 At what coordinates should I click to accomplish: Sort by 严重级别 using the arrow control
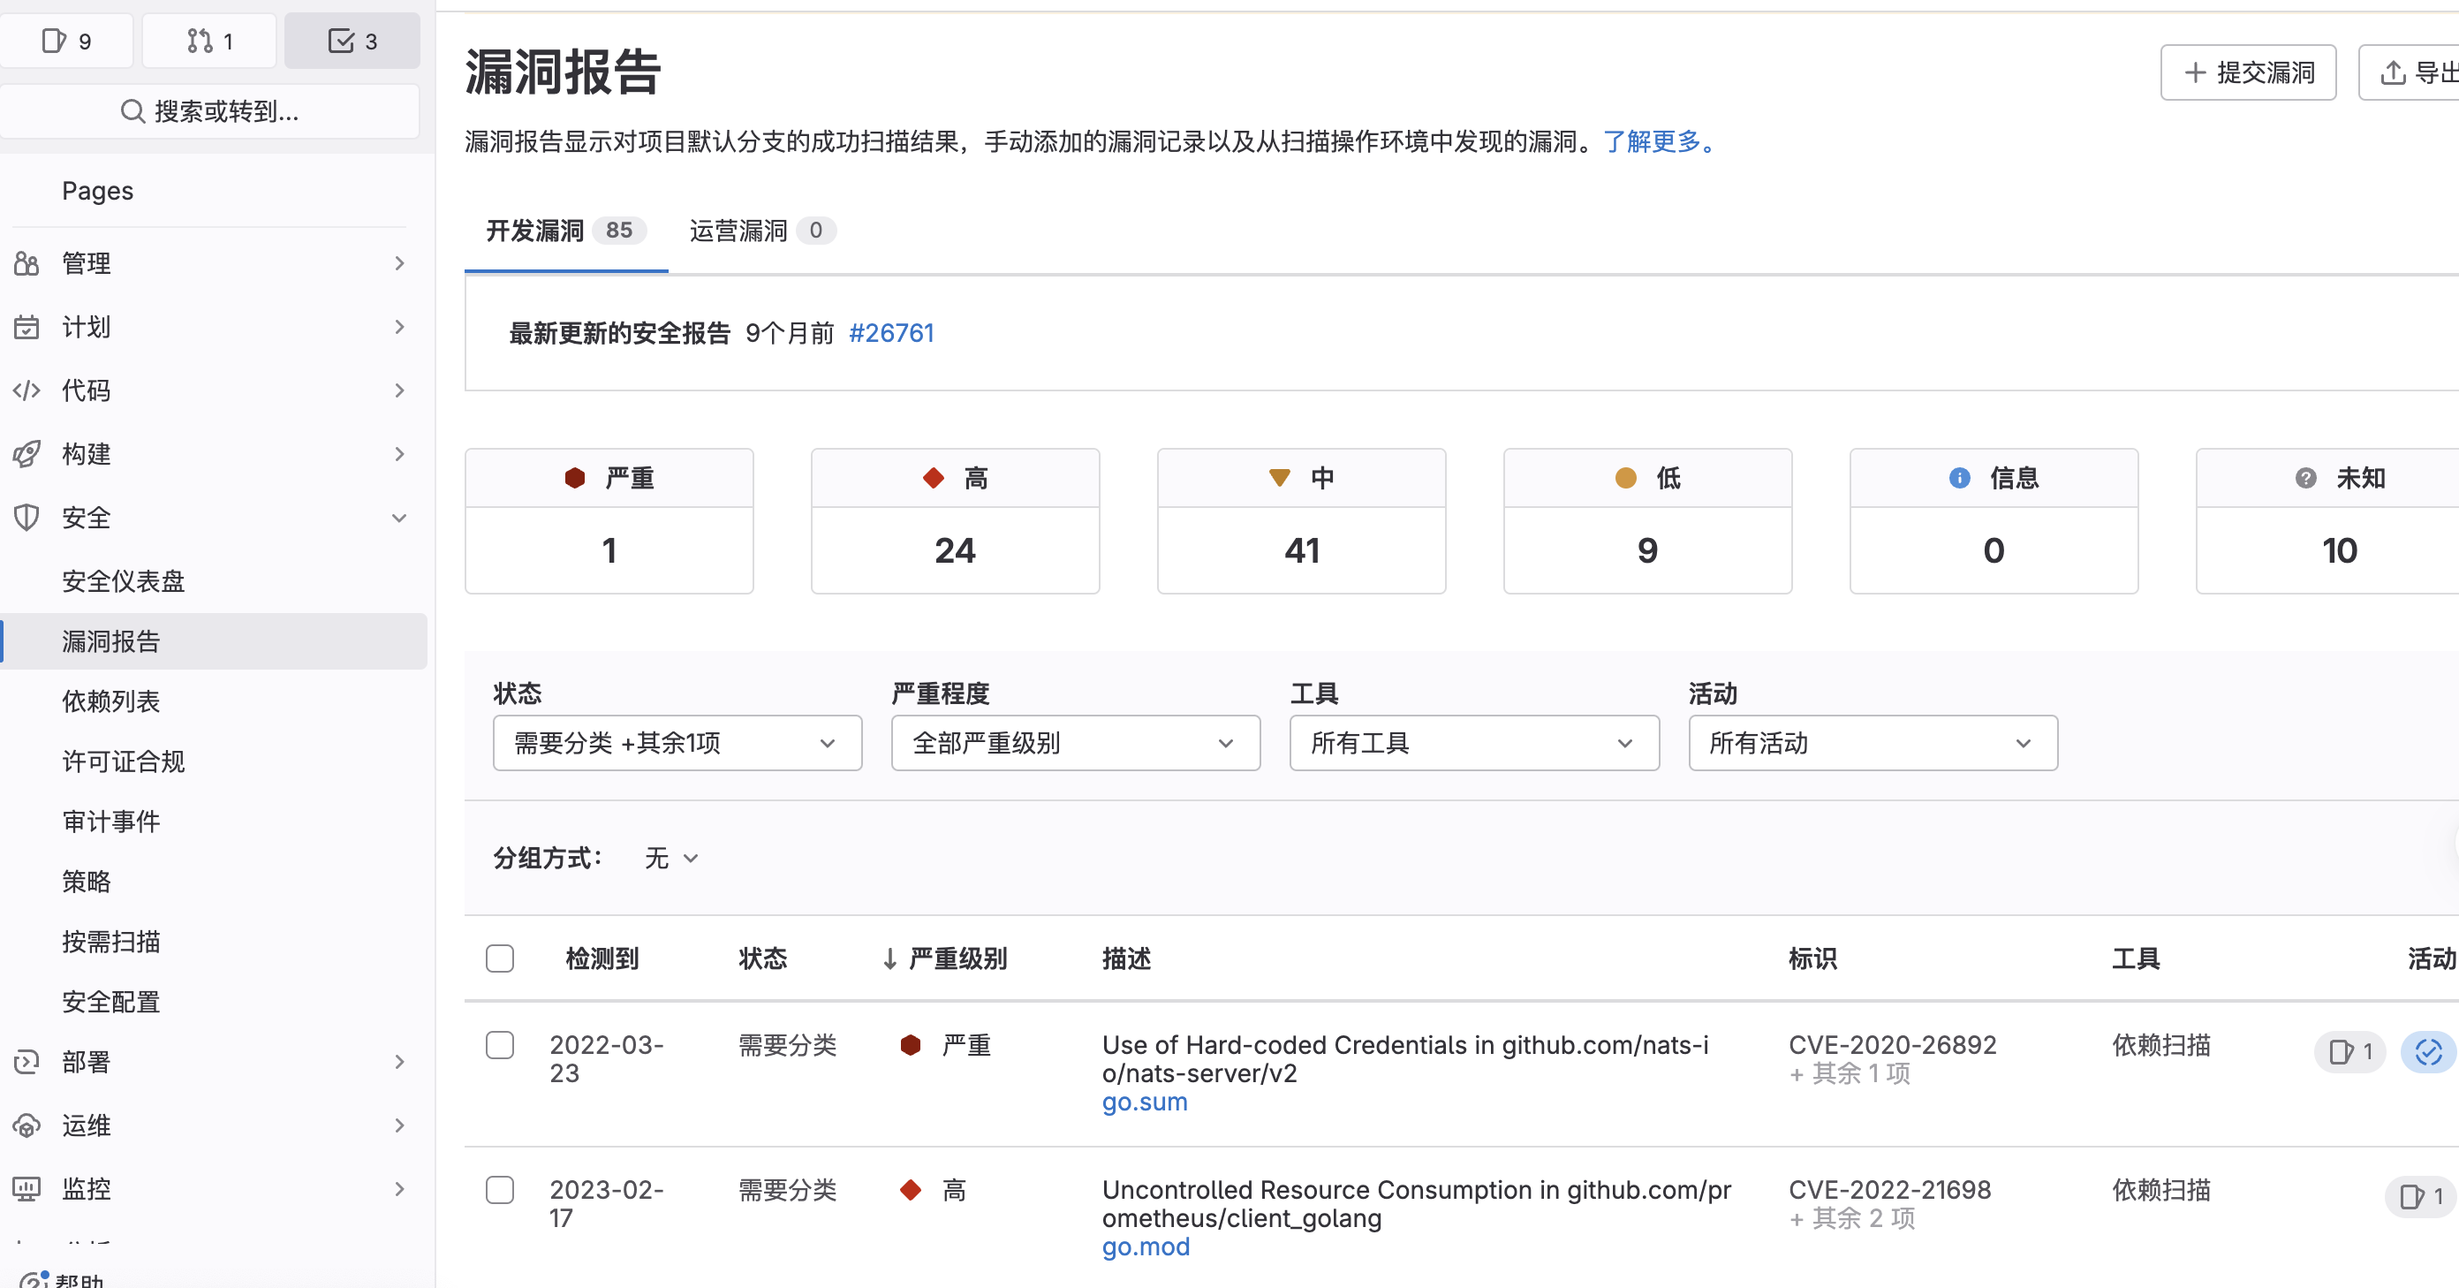click(889, 958)
